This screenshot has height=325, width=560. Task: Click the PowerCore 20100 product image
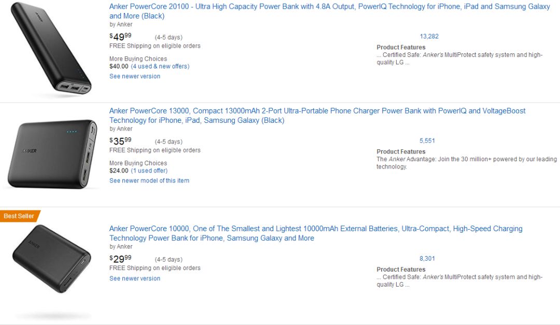pyautogui.click(x=51, y=50)
